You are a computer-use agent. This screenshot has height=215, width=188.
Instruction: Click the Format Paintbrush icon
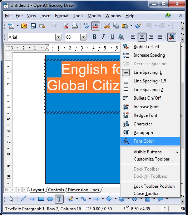coord(138,26)
